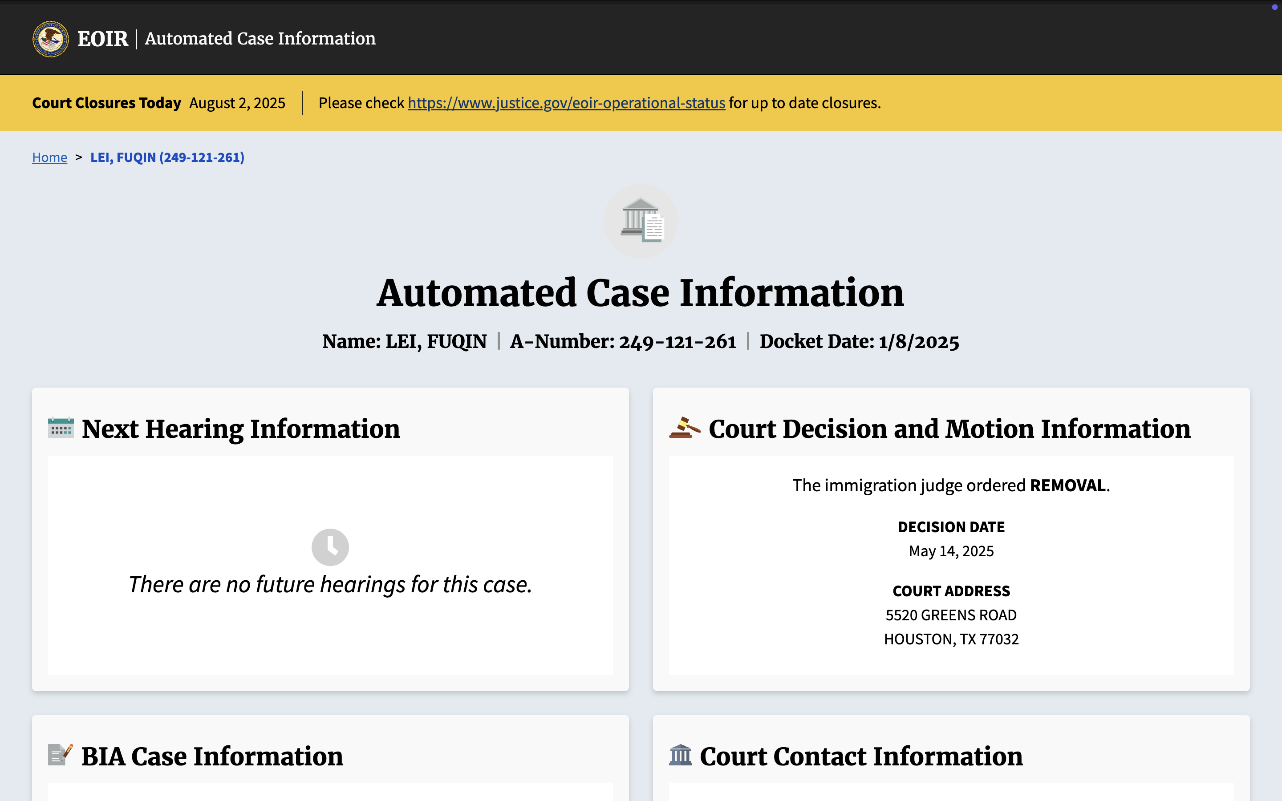Image resolution: width=1282 pixels, height=801 pixels.
Task: Click the courthouse icon beside Court Contact Information
Action: point(680,755)
